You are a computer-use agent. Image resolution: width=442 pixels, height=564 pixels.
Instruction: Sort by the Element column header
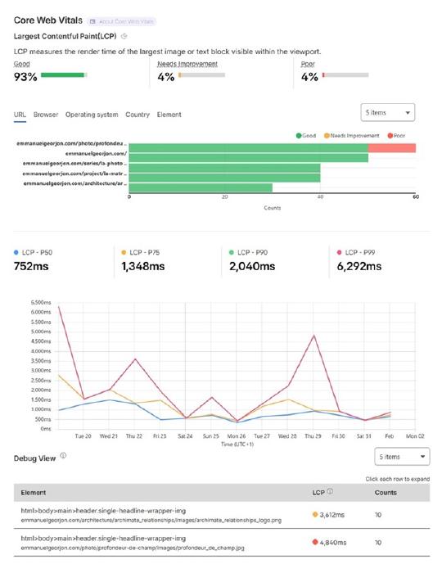click(33, 493)
